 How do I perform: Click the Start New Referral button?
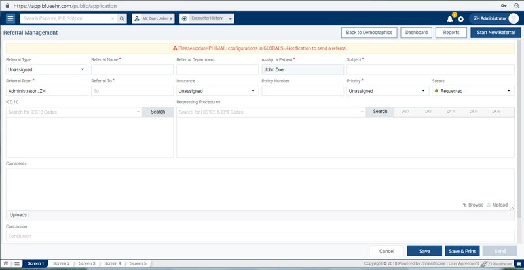coord(495,32)
